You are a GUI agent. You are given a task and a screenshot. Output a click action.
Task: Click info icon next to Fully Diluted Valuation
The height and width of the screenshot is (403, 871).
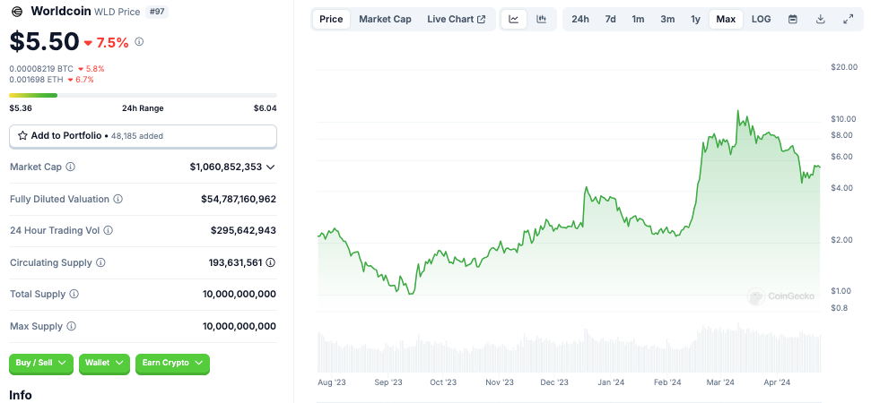click(118, 199)
